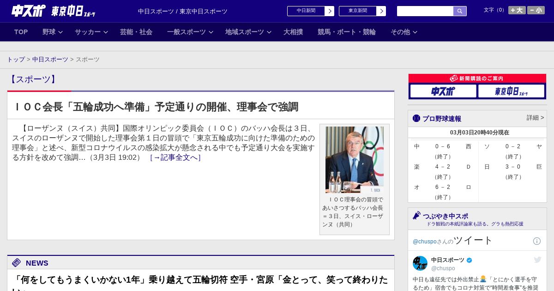Click the tweet text about 中日も遠征先
This screenshot has width=554, height=291.
(x=476, y=283)
